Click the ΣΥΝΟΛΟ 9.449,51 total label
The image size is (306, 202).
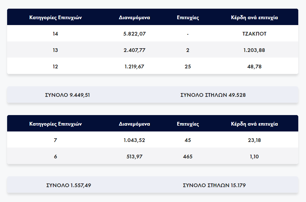click(68, 95)
